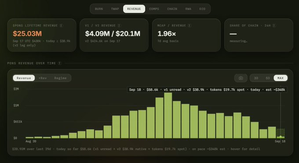Image resolution: width=299 pixels, height=163 pixels.
Task: Click the $611k y-axis label
Action: [18, 122]
